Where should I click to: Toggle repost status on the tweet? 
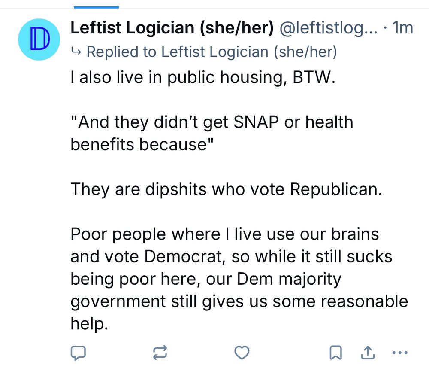[160, 353]
